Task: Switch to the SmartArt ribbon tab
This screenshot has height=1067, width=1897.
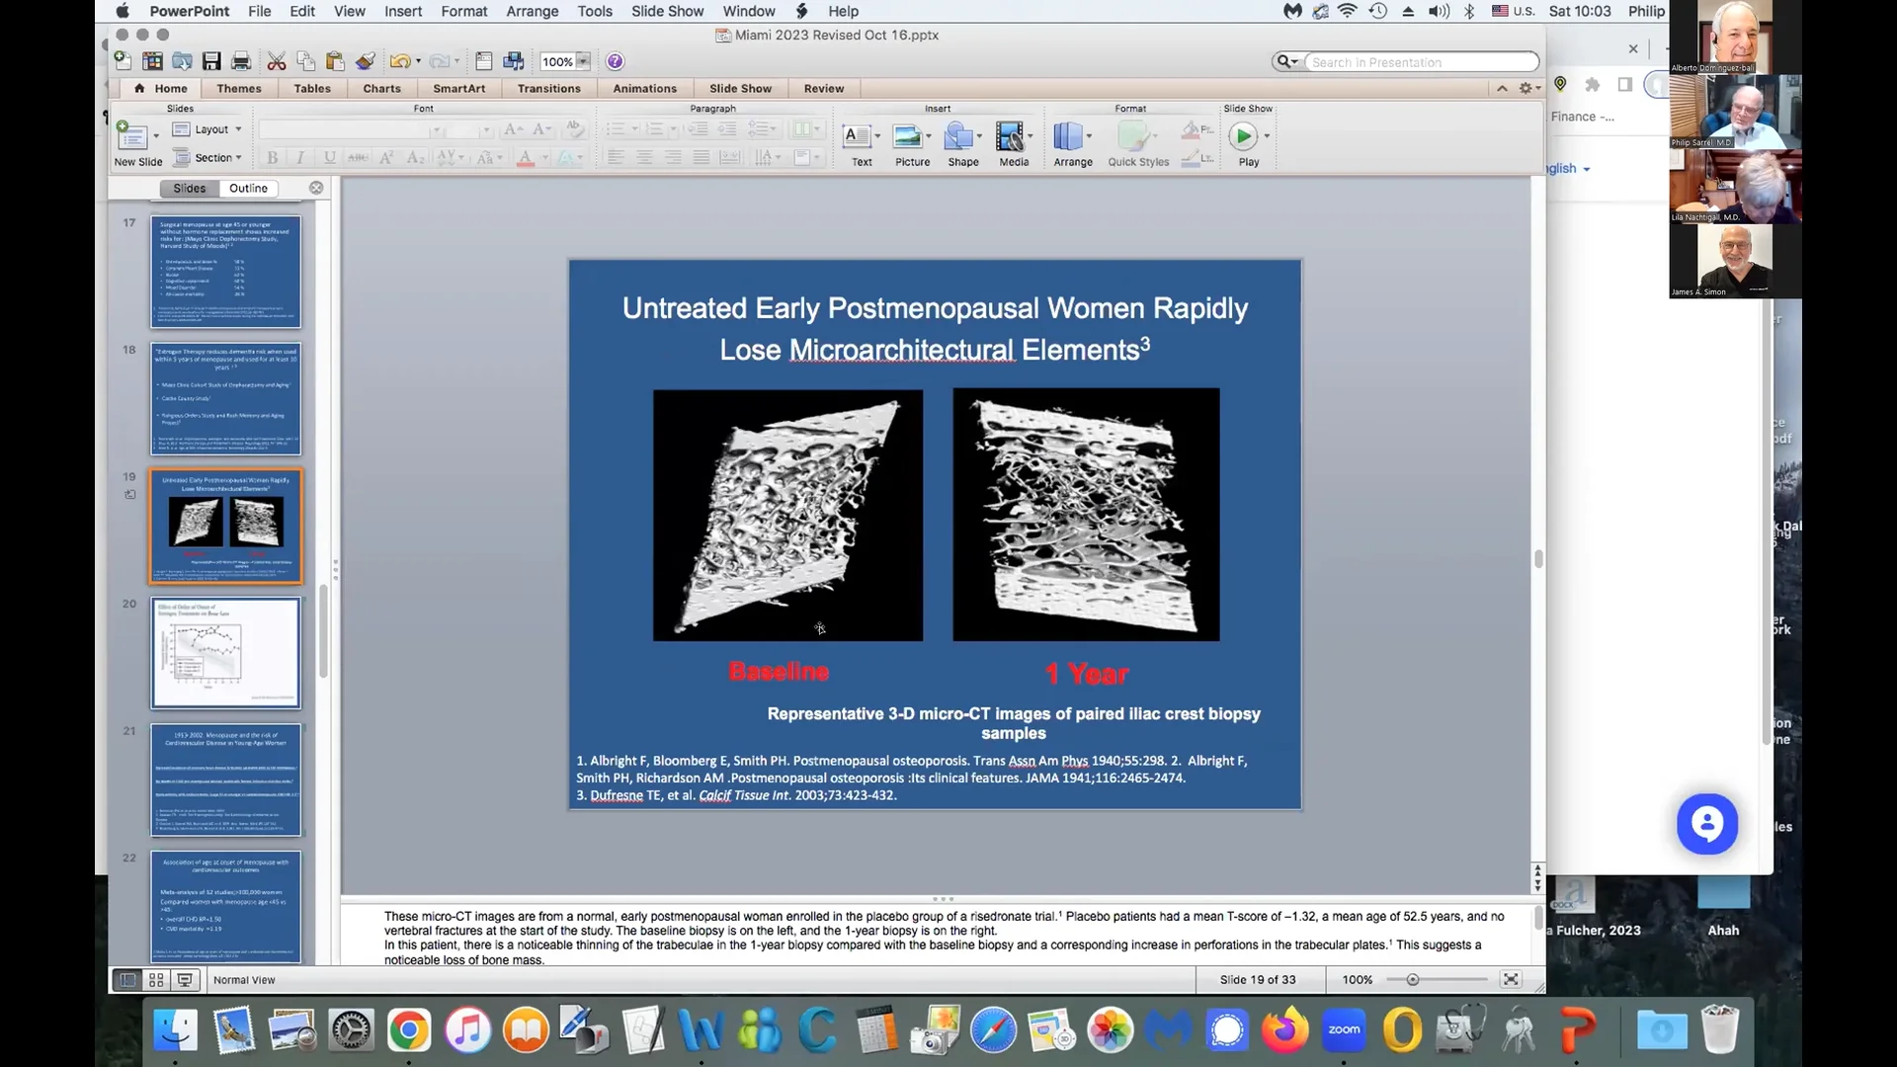Action: (459, 88)
